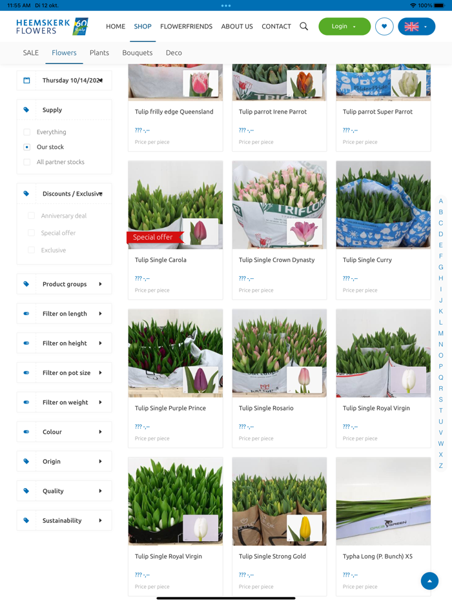Open Tulip Single Purple Prince photo
Image resolution: width=452 pixels, height=603 pixels.
pos(176,353)
